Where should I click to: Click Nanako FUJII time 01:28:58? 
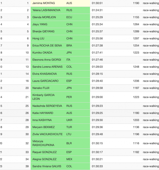coord(97,88)
